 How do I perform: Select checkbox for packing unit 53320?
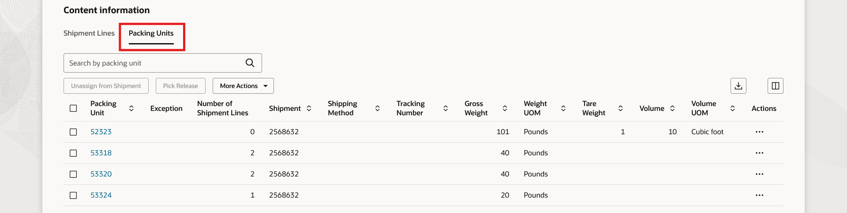coord(73,174)
